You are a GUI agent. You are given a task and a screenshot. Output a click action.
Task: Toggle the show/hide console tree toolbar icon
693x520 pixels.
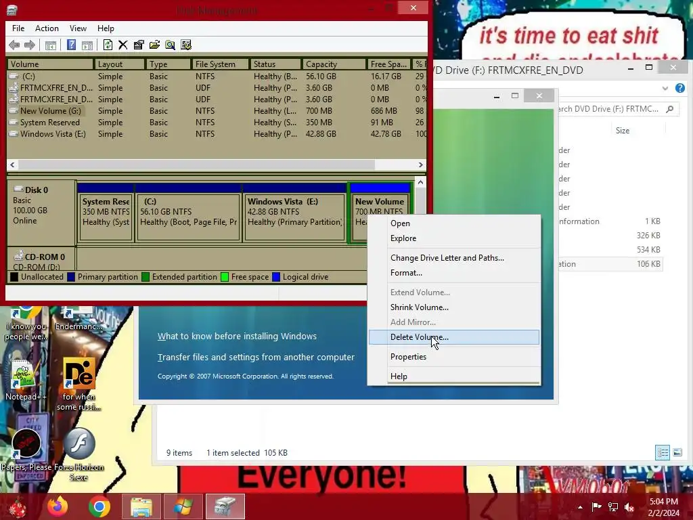51,45
